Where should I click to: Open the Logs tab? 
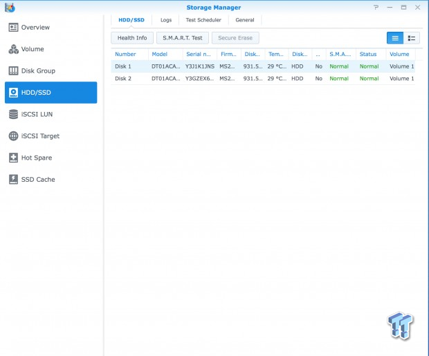(166, 20)
